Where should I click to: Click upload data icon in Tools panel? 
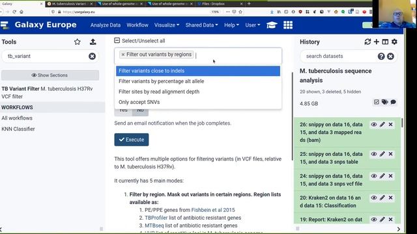point(93,42)
